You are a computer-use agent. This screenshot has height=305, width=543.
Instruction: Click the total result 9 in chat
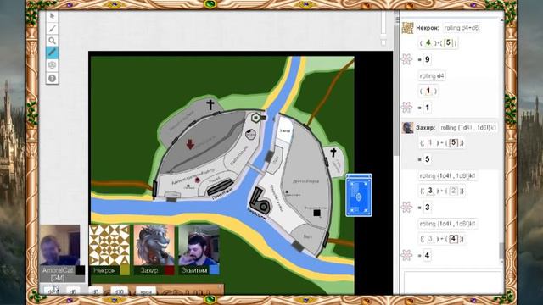click(427, 59)
